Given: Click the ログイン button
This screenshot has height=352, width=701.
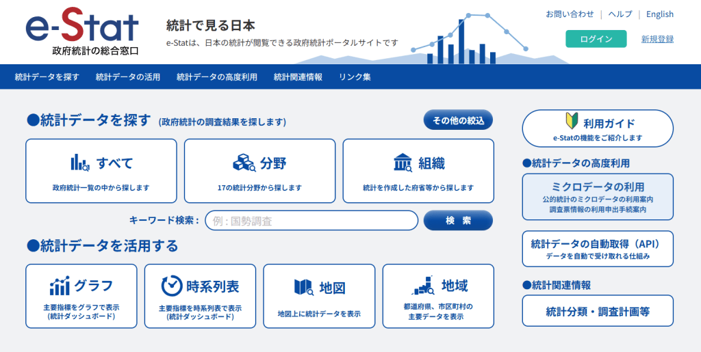Looking at the screenshot, I should pyautogui.click(x=596, y=39).
